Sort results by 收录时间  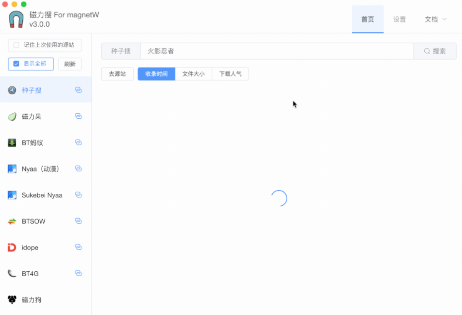[156, 74]
